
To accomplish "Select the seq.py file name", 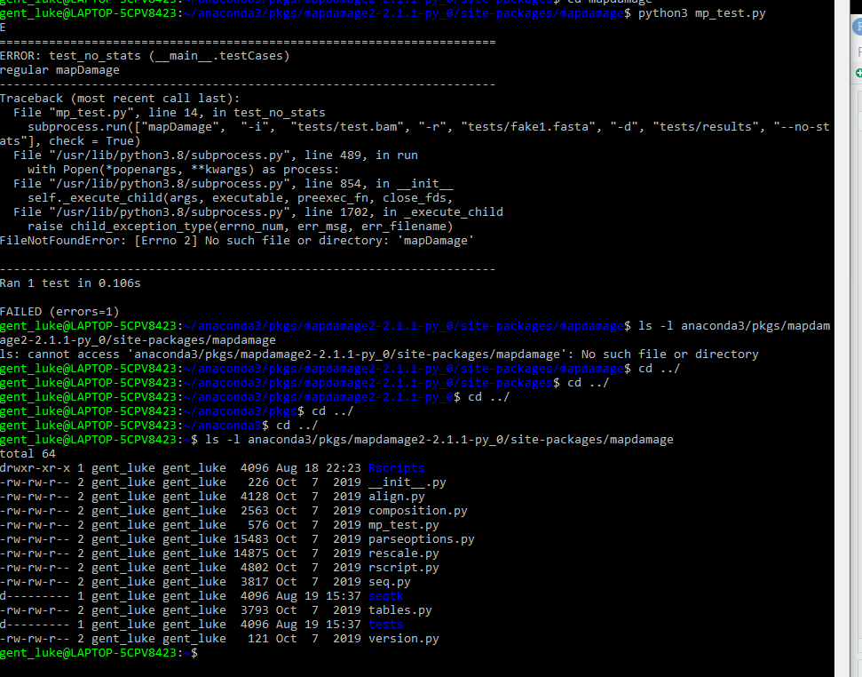I will pos(389,582).
